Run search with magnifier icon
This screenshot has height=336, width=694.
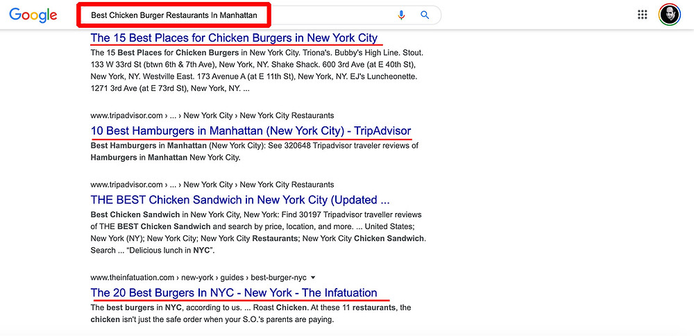425,15
